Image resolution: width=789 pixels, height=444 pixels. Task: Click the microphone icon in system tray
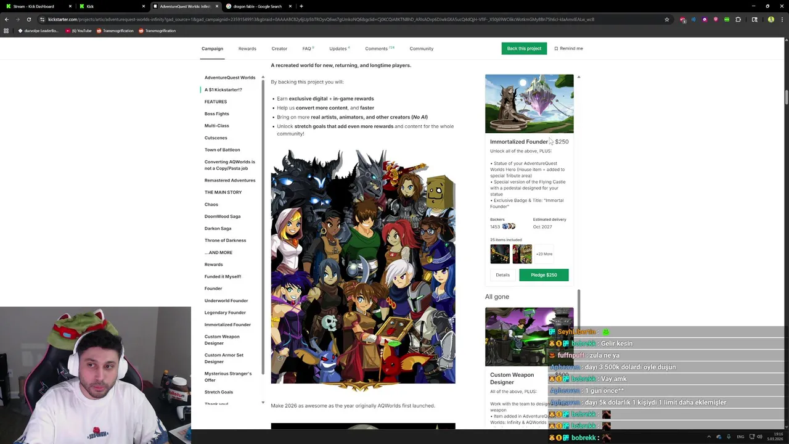click(729, 437)
